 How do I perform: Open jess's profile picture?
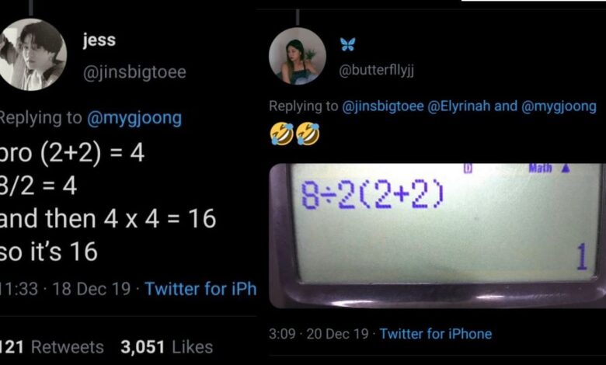point(32,54)
